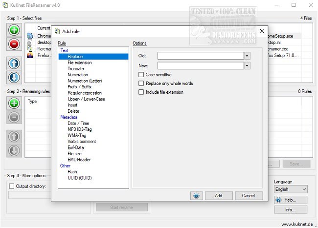The height and width of the screenshot is (228, 318).
Task: Select Insert rule
Action: tap(72, 105)
